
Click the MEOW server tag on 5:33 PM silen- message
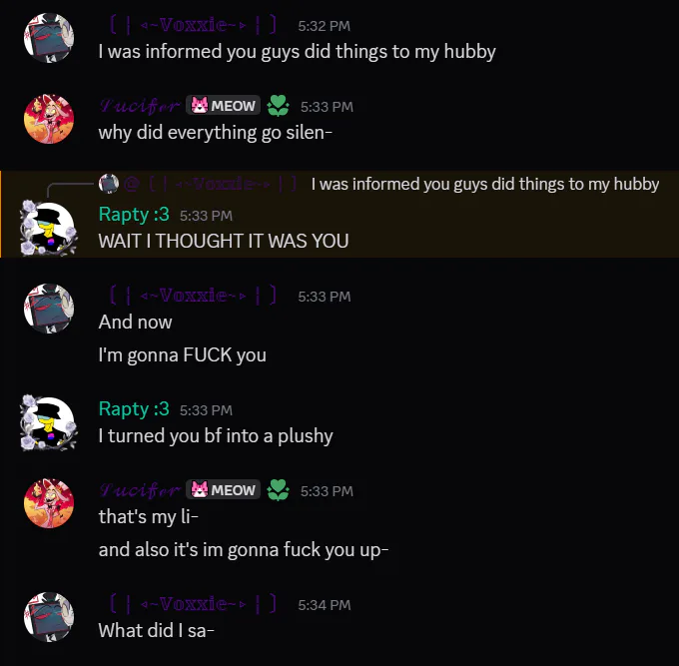tap(223, 105)
